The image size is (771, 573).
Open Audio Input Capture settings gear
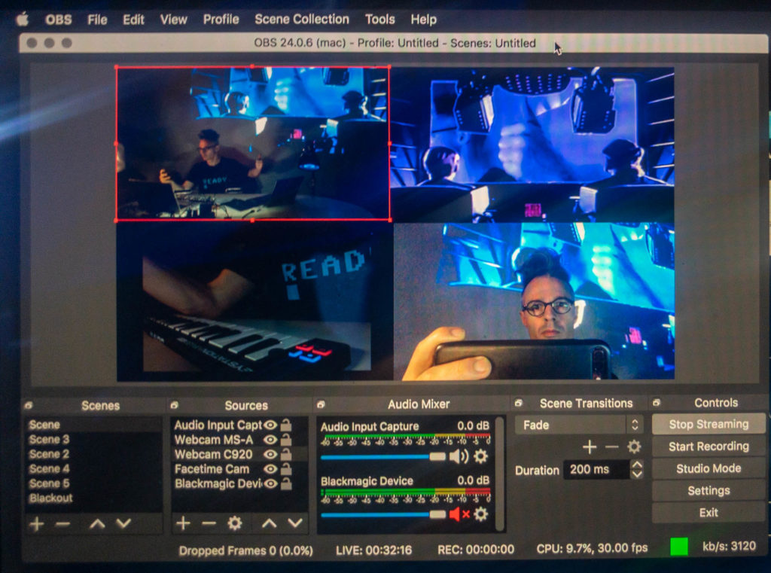pyautogui.click(x=481, y=457)
